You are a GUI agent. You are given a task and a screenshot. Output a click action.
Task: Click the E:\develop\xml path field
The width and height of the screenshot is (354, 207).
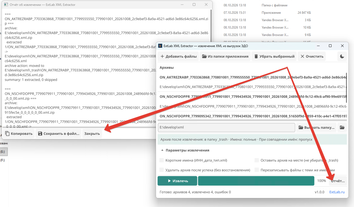(226, 127)
